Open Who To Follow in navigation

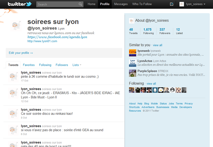[142, 4]
